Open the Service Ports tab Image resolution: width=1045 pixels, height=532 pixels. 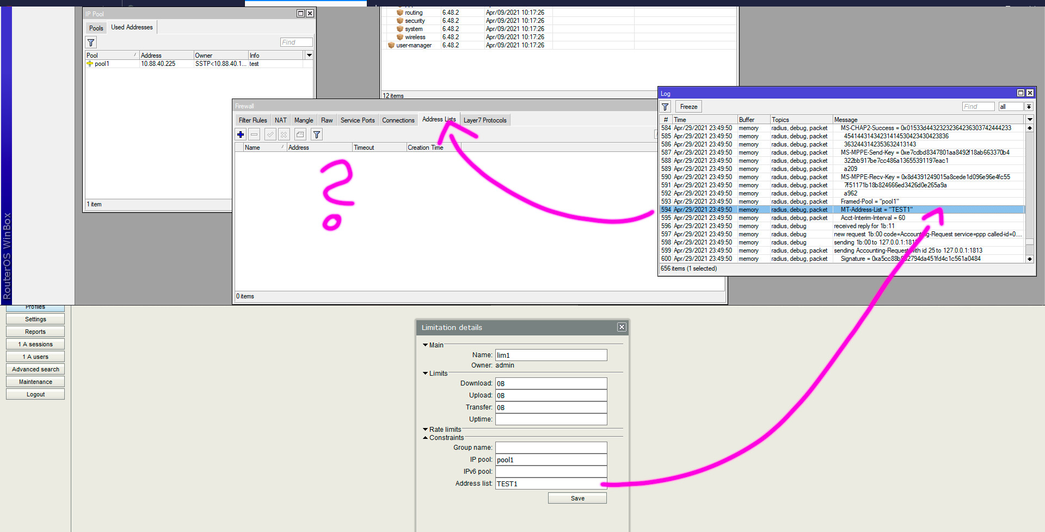tap(358, 120)
